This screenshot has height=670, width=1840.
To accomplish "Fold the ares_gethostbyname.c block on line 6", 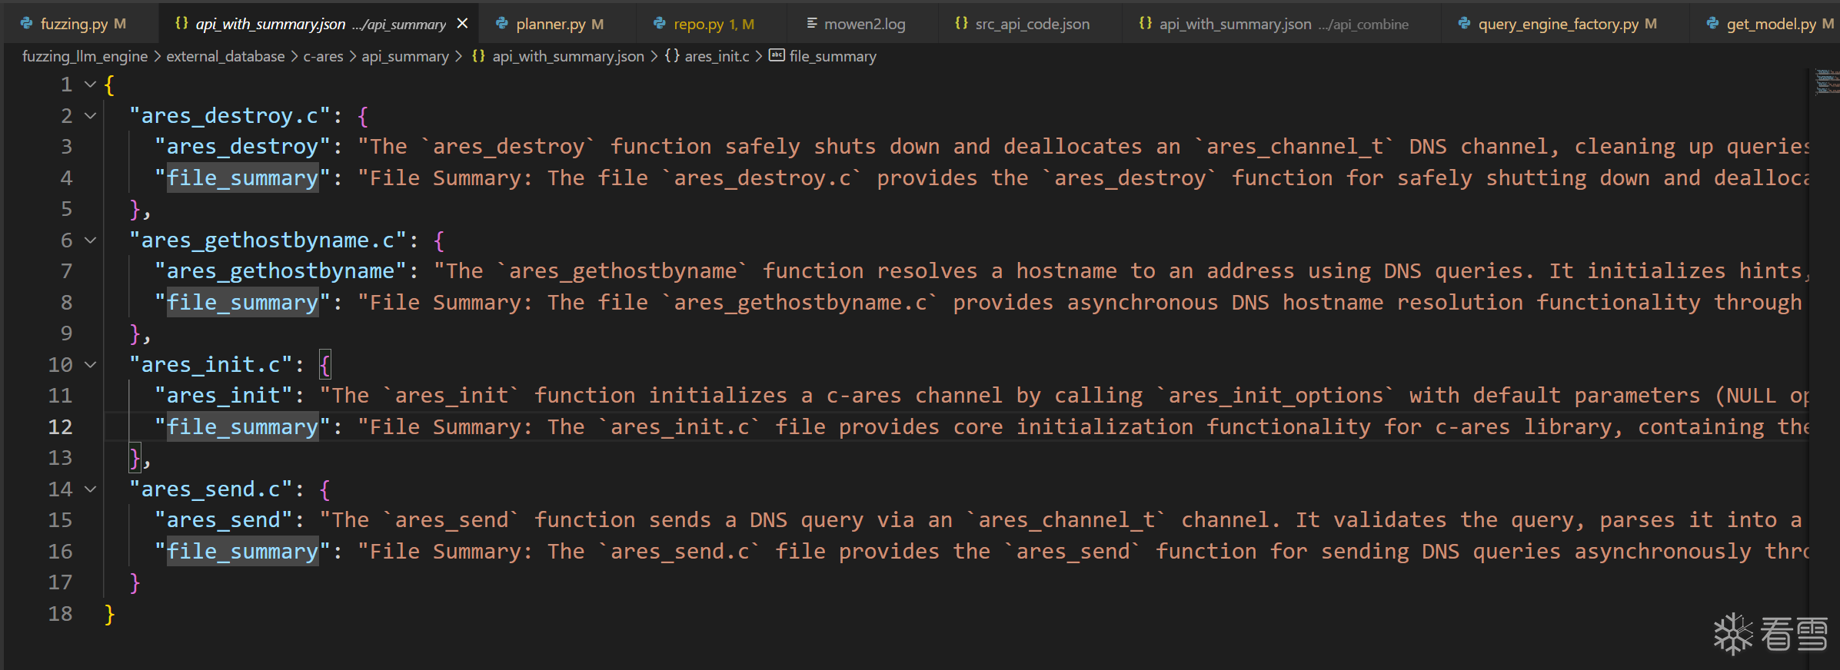I will (91, 240).
